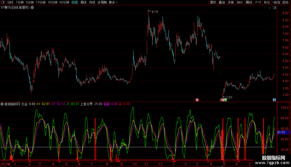Open the F10 company info
This screenshot has width=291, height=167.
point(258,2)
